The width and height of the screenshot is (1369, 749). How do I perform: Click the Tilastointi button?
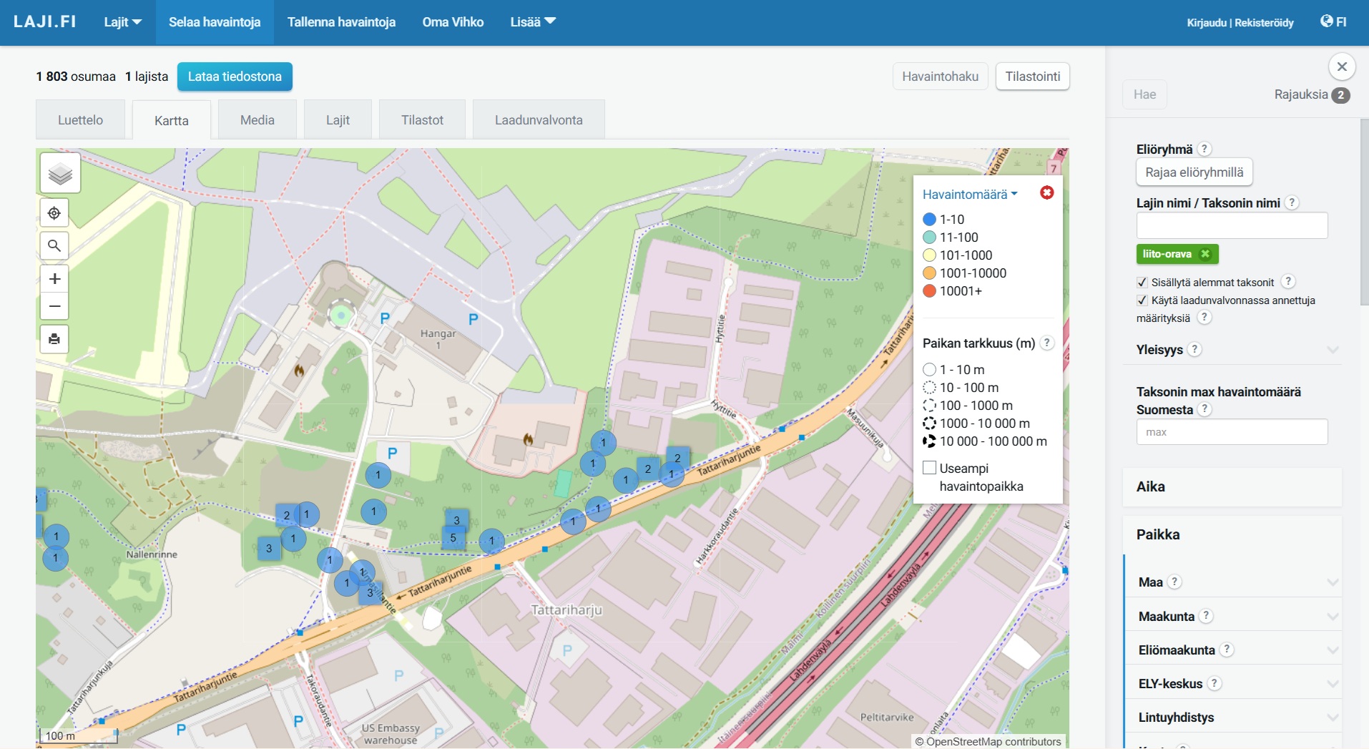click(x=1032, y=77)
